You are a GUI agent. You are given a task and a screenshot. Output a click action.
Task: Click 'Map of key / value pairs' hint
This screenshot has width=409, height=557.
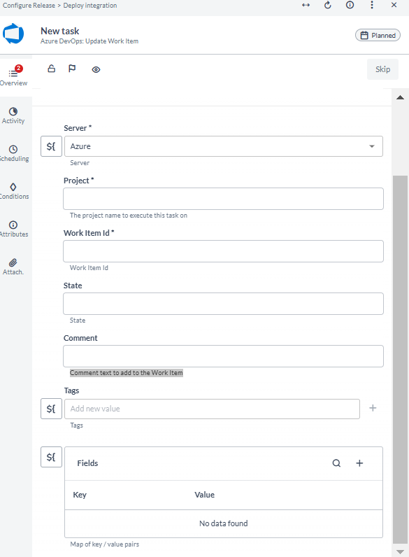coord(105,544)
